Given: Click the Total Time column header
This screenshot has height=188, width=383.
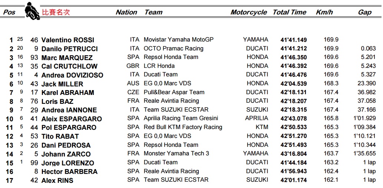Looking at the screenshot, I should 290,12.
